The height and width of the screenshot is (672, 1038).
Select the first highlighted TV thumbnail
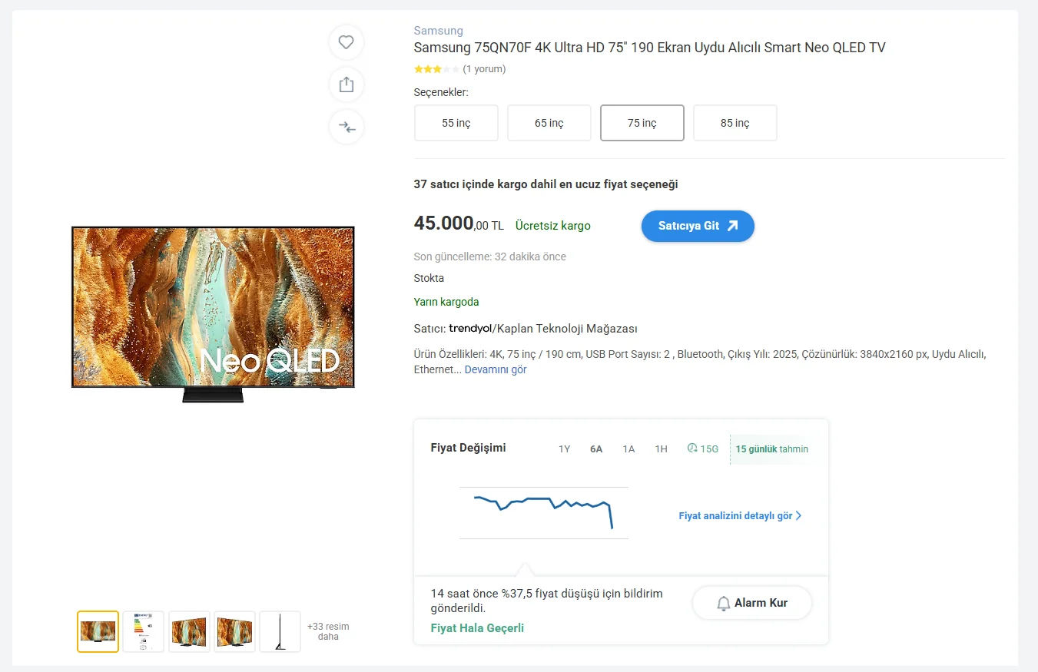[x=98, y=631]
